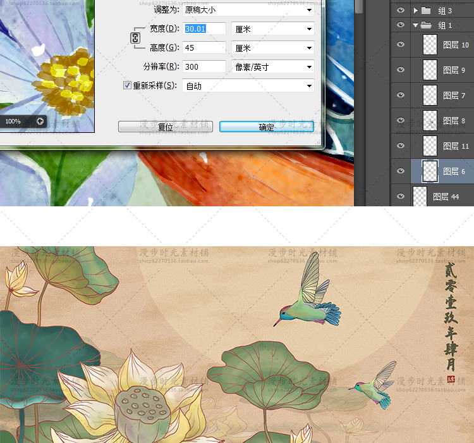Image resolution: width=474 pixels, height=443 pixels.
Task: Toggle visibility of 图层 44
Action: [399, 197]
